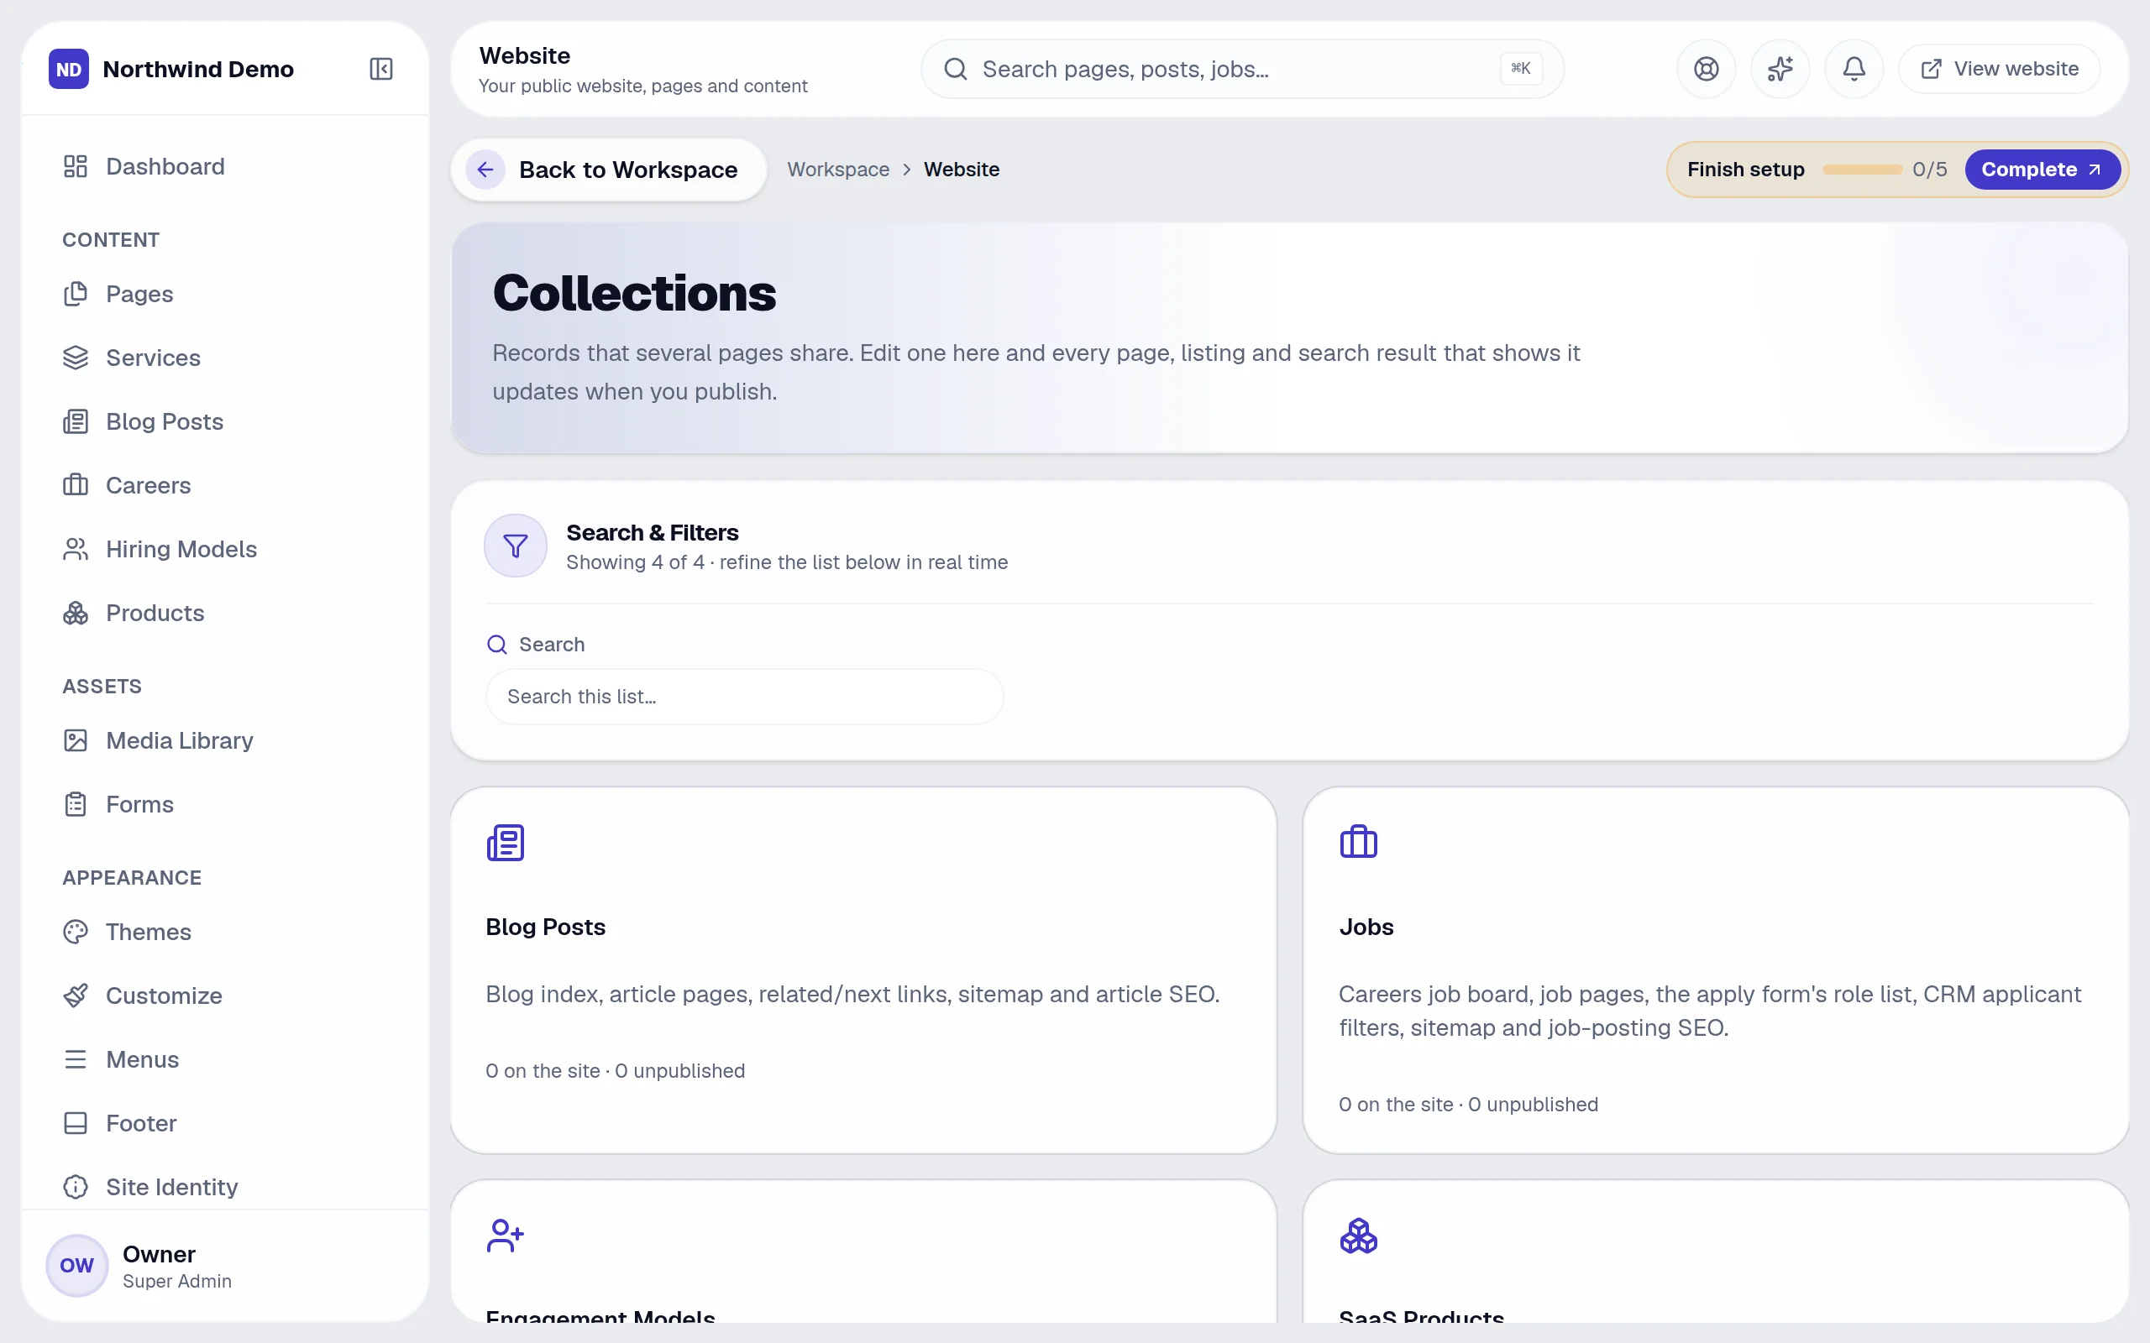Open Products in the sidebar
The height and width of the screenshot is (1343, 2150).
(x=225, y=614)
